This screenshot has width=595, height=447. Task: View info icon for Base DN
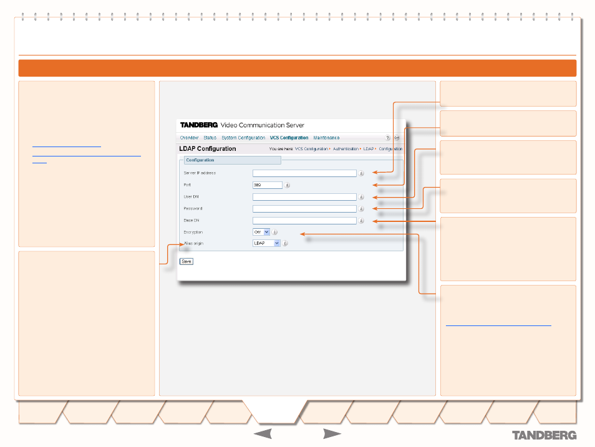[x=361, y=221]
